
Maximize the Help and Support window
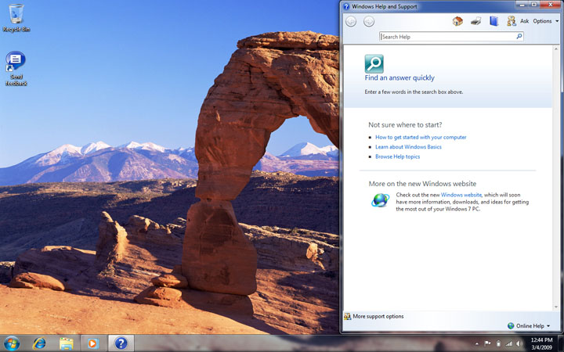[x=533, y=5]
